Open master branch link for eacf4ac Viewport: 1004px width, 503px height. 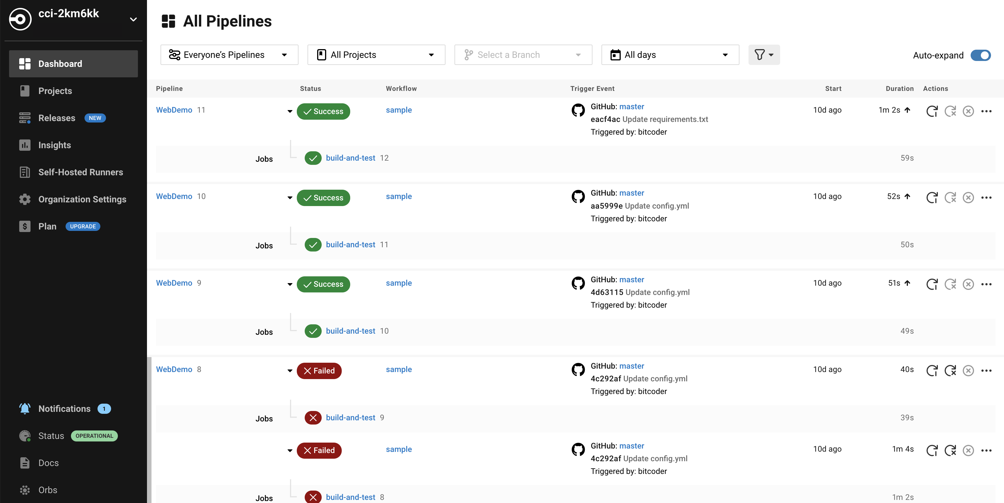631,107
